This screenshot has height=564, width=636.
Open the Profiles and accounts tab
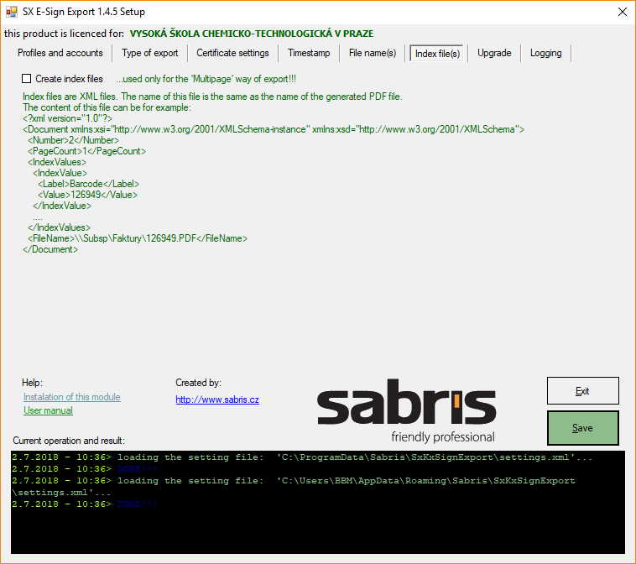click(60, 53)
